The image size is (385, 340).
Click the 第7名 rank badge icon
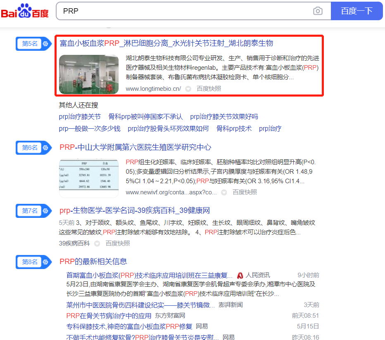coord(34,211)
